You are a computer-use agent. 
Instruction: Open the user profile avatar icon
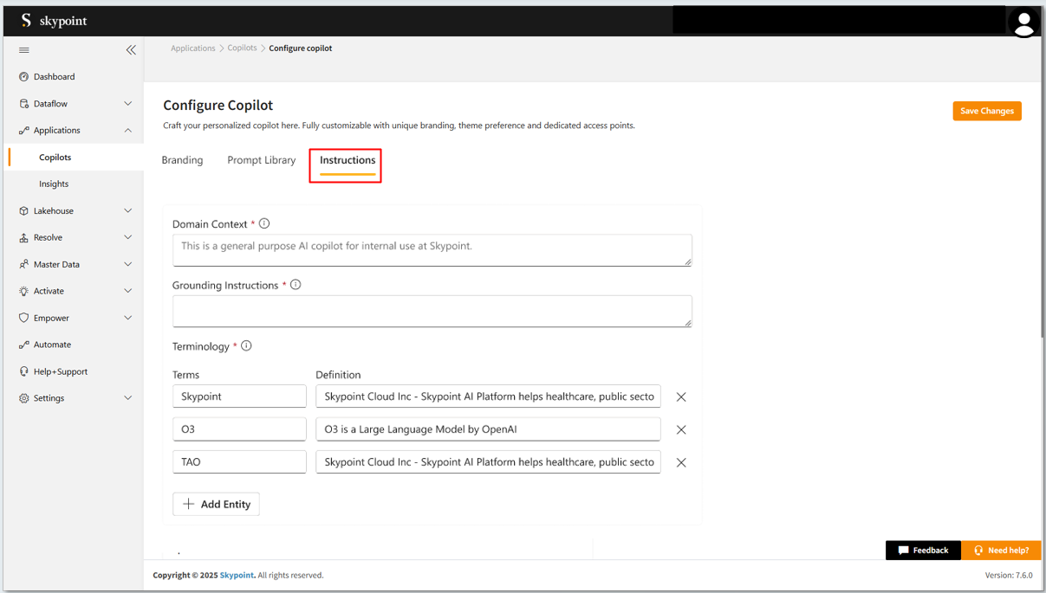(1023, 23)
